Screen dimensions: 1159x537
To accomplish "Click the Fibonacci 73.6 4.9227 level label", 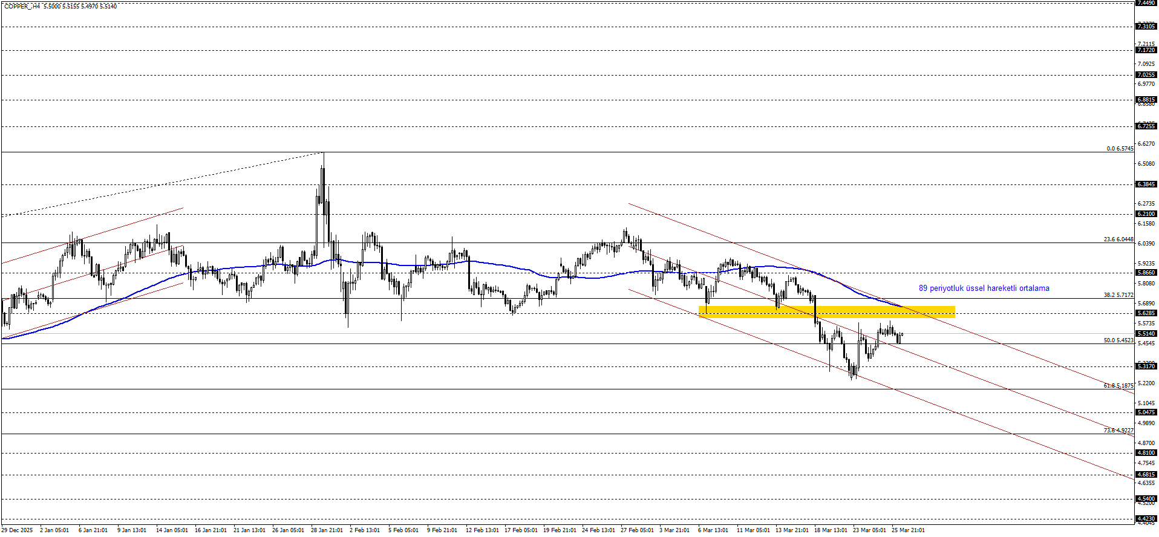I will click(x=1118, y=431).
